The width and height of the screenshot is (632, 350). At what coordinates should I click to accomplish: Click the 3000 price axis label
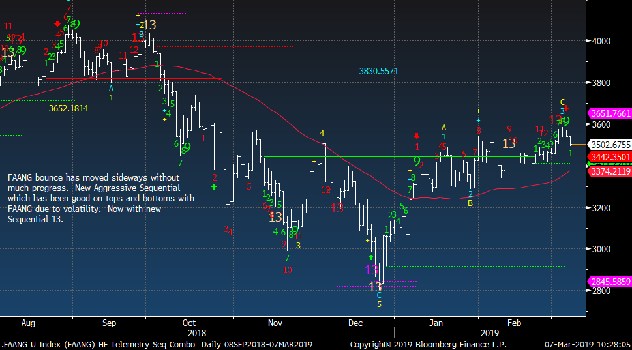[601, 249]
